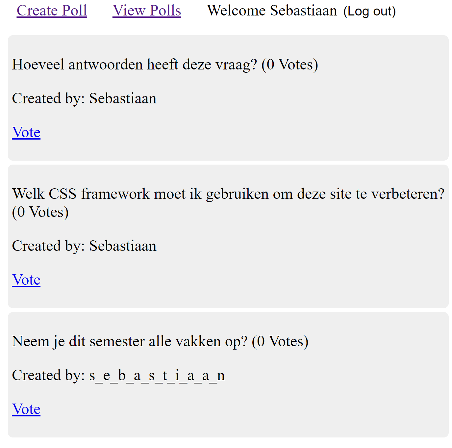Vote on the 'Neem je dit semester' poll
Image resolution: width=452 pixels, height=448 pixels.
coord(26,409)
